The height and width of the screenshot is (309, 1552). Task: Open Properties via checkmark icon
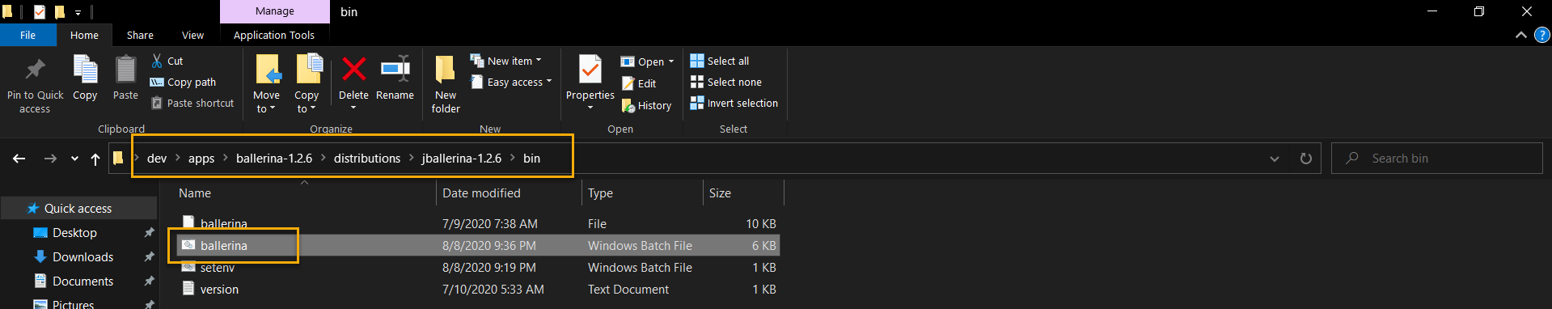(x=590, y=70)
